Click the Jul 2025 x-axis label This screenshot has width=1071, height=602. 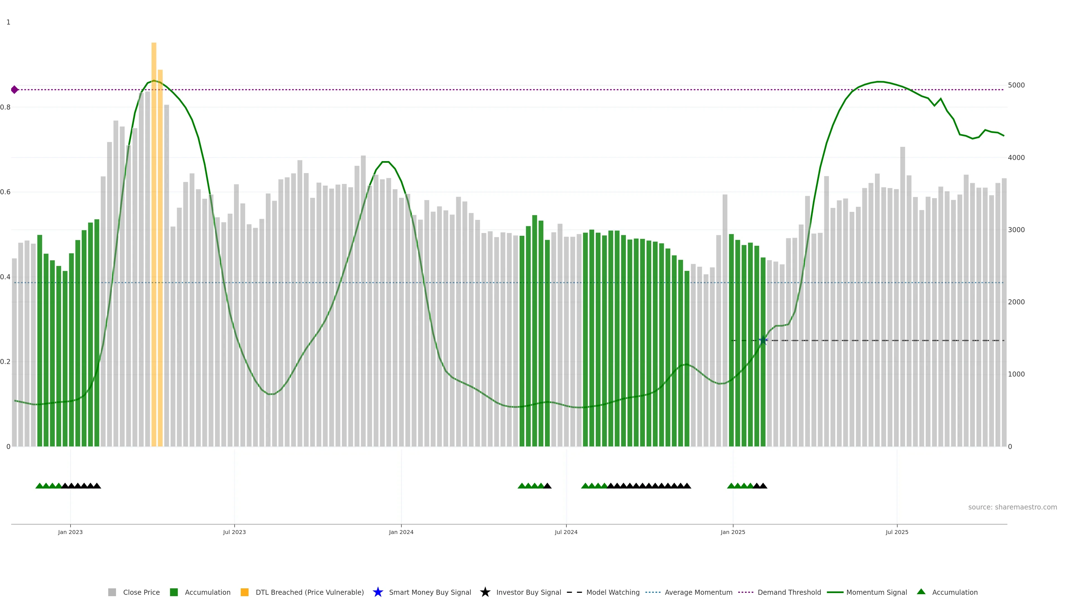(x=897, y=532)
